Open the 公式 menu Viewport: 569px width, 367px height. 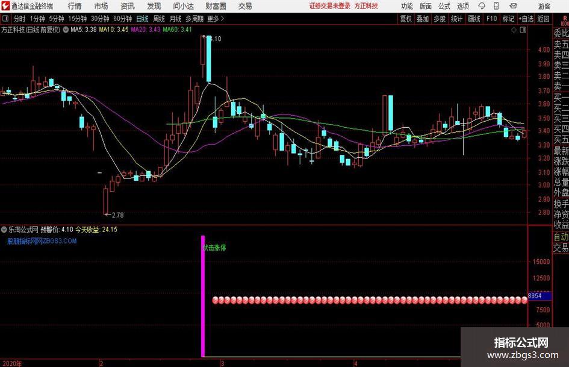tap(444, 6)
